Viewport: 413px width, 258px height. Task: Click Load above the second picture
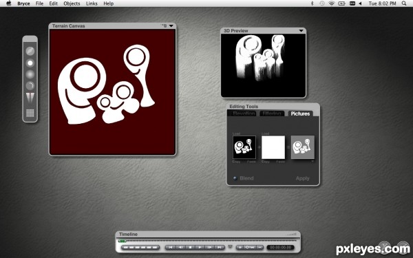point(265,133)
